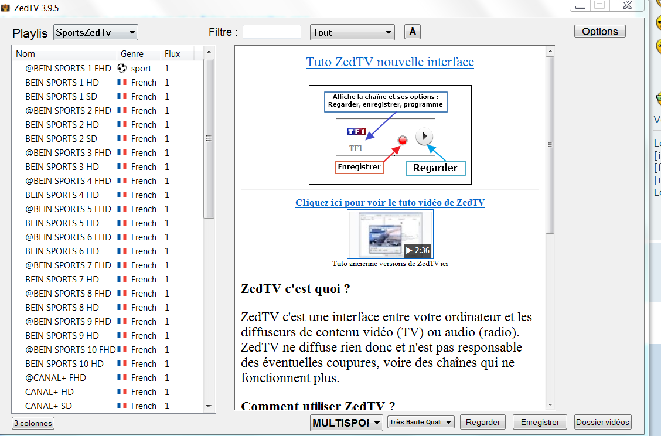Click the French flag next to BEIN SPORTS 1 HD

[x=122, y=83]
